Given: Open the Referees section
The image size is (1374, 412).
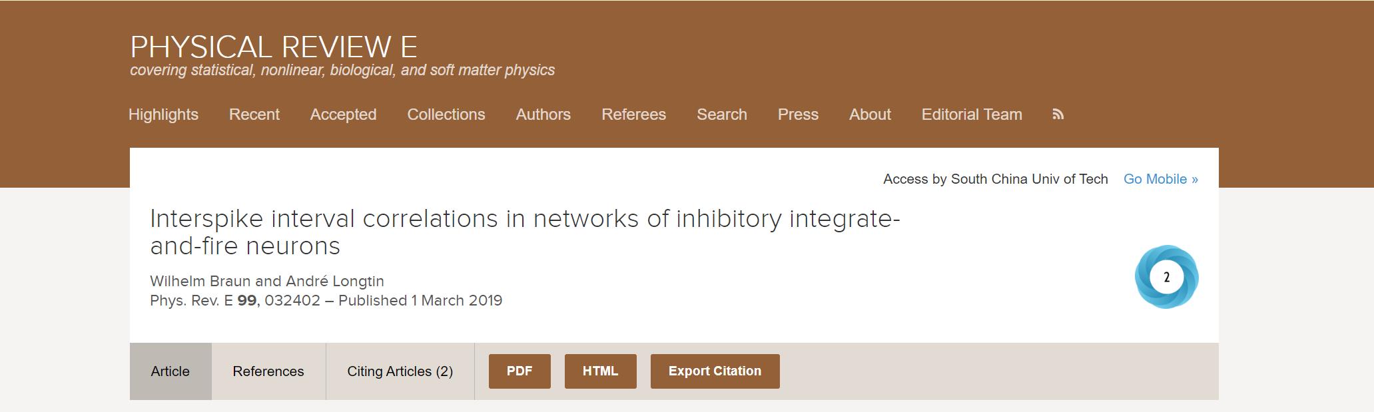Looking at the screenshot, I should pyautogui.click(x=633, y=114).
